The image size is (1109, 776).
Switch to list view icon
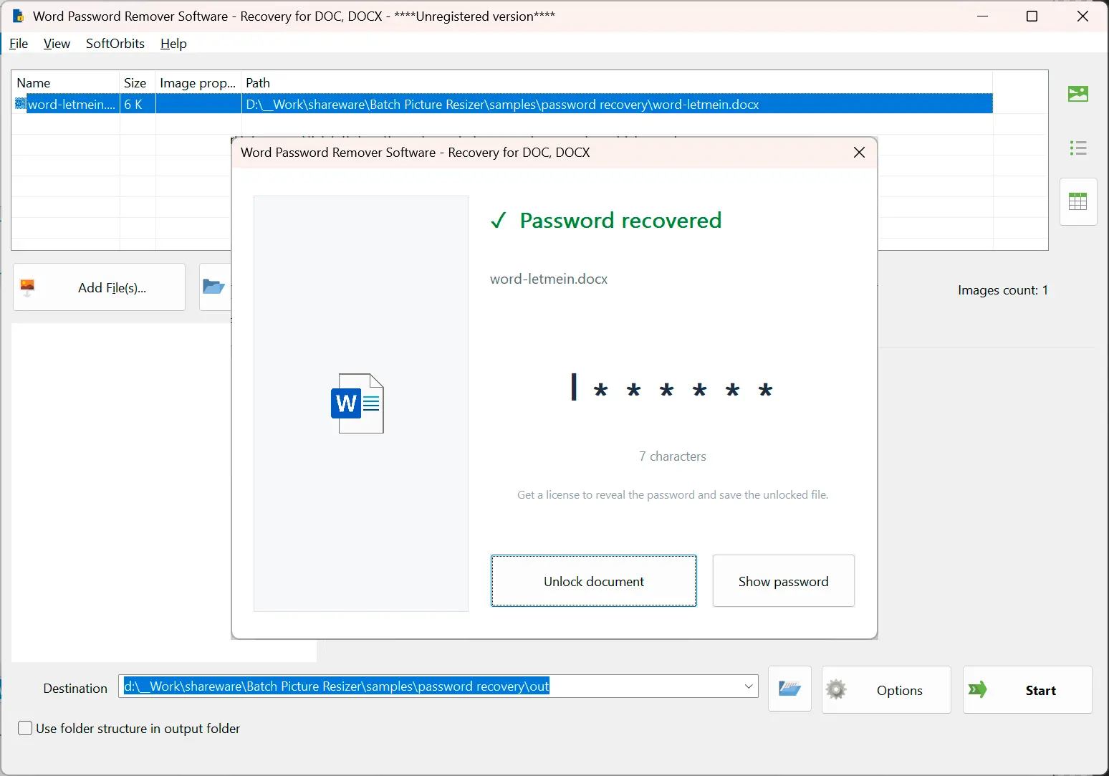point(1077,148)
